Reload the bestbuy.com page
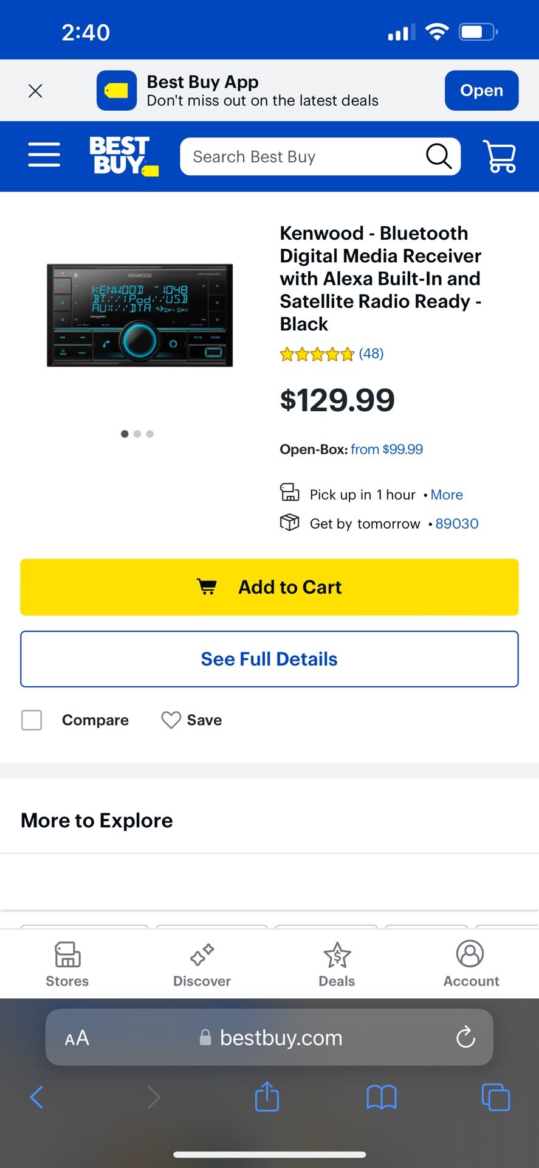The width and height of the screenshot is (539, 1168). (465, 1037)
